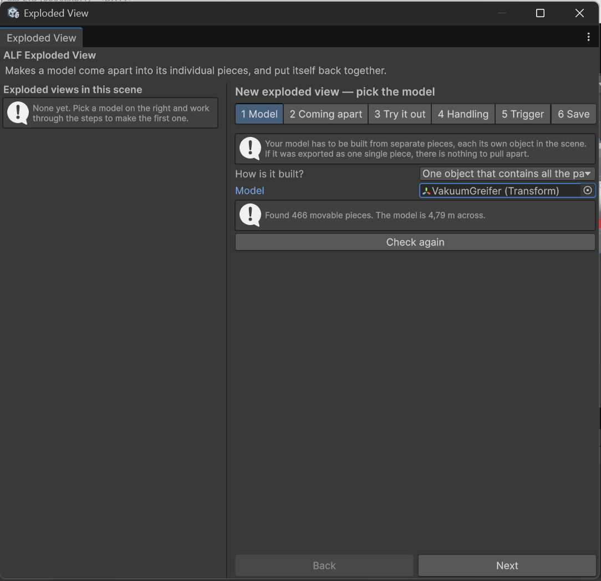Viewport: 601px width, 581px height.
Task: Open the 'How is it built?' dropdown
Action: coord(507,174)
